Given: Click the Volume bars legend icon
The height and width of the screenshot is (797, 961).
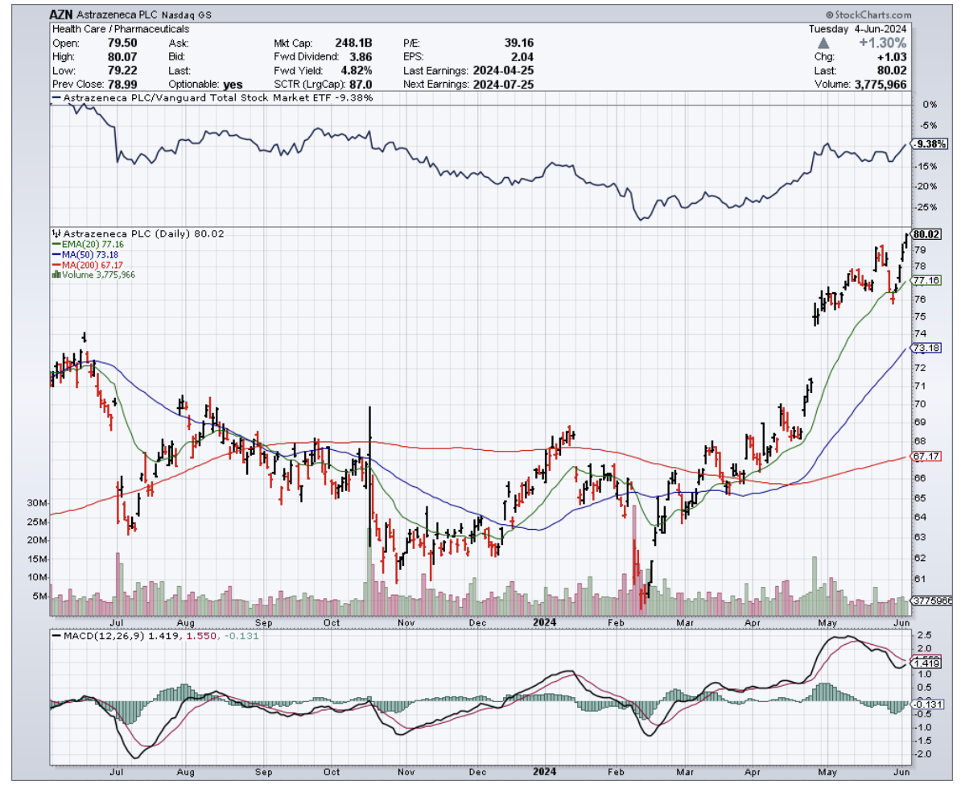Looking at the screenshot, I should pyautogui.click(x=53, y=275).
